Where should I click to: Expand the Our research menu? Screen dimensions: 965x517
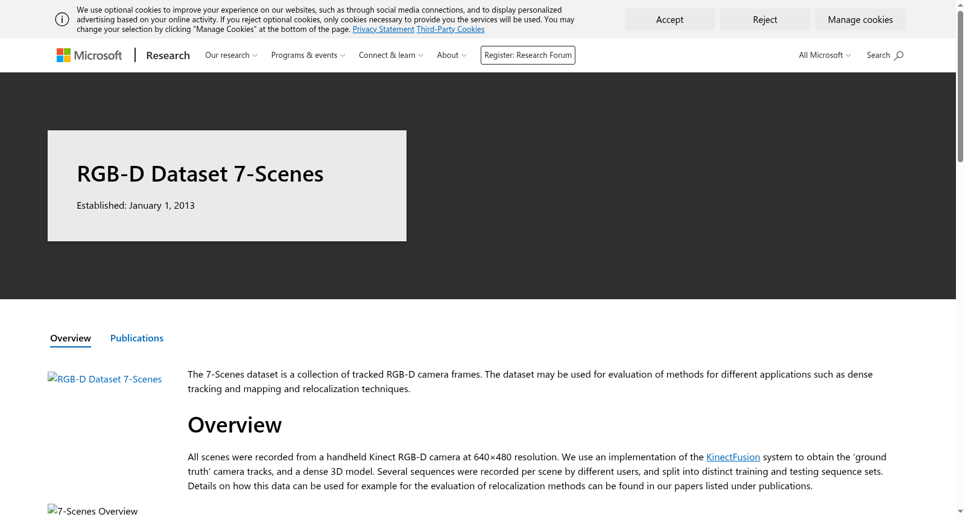(232, 56)
